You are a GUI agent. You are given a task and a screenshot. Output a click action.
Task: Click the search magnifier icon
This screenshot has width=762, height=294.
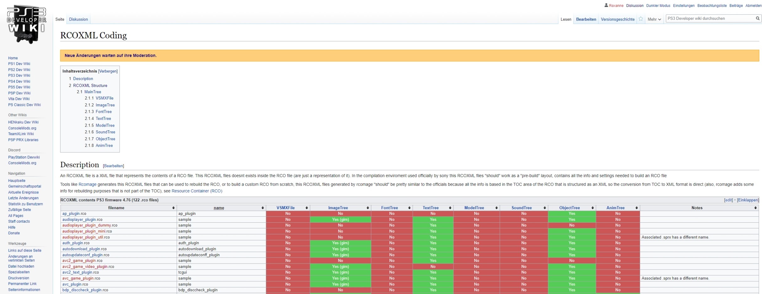coord(757,19)
